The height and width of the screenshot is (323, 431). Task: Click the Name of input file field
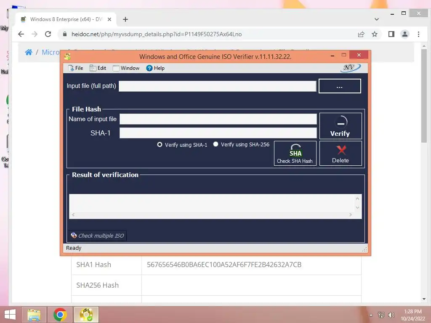point(218,119)
